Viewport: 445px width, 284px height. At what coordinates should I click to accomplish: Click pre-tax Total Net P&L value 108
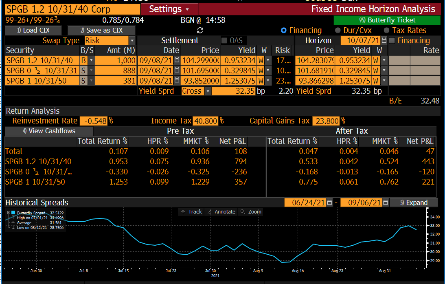point(241,152)
